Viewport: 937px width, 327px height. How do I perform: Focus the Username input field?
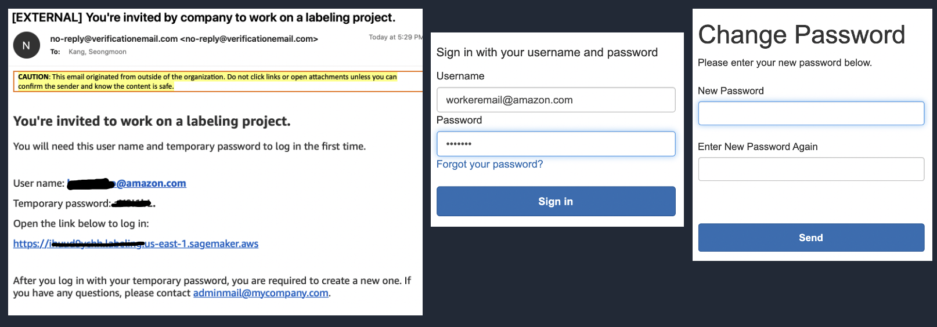(556, 100)
